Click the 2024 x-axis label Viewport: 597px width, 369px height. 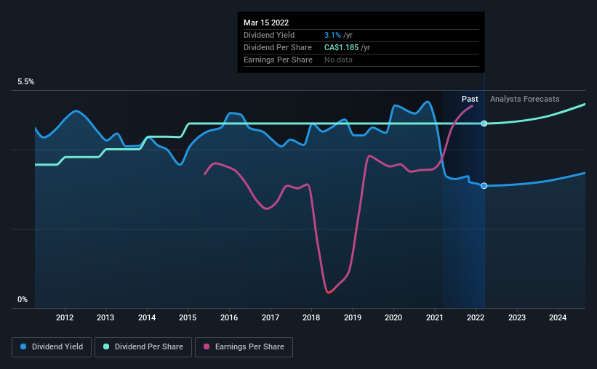(x=558, y=317)
